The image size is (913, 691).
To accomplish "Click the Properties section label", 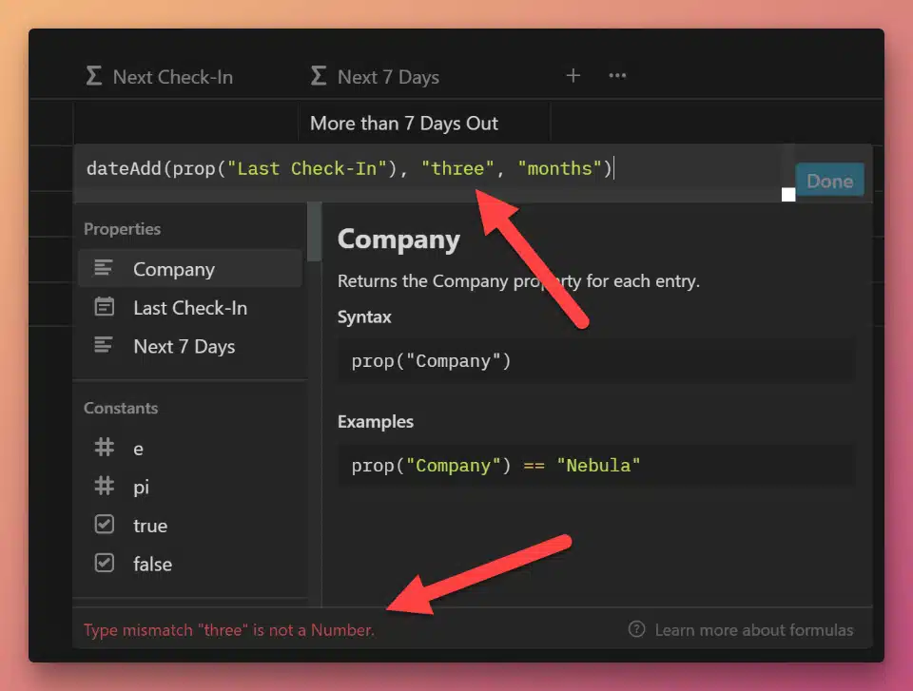I will 123,229.
